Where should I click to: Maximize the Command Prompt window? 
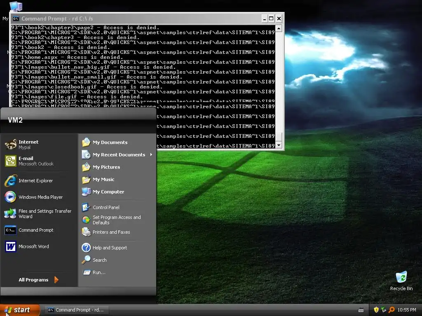point(271,19)
